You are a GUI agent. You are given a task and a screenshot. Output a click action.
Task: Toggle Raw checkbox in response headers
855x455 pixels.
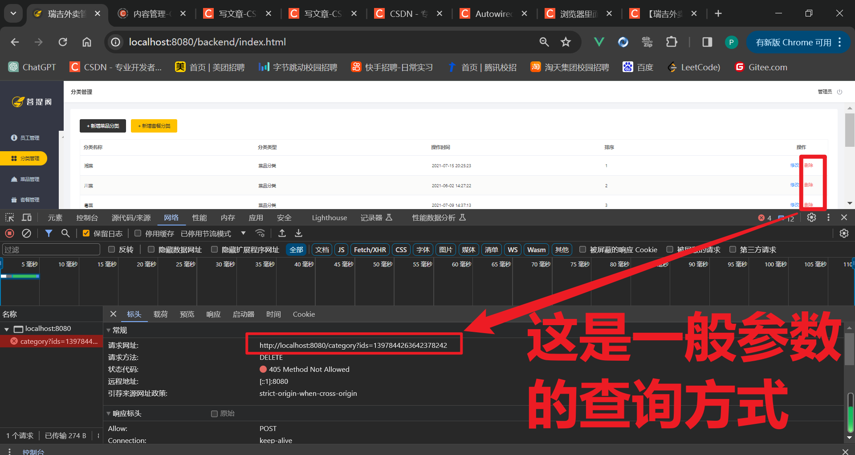[214, 414]
